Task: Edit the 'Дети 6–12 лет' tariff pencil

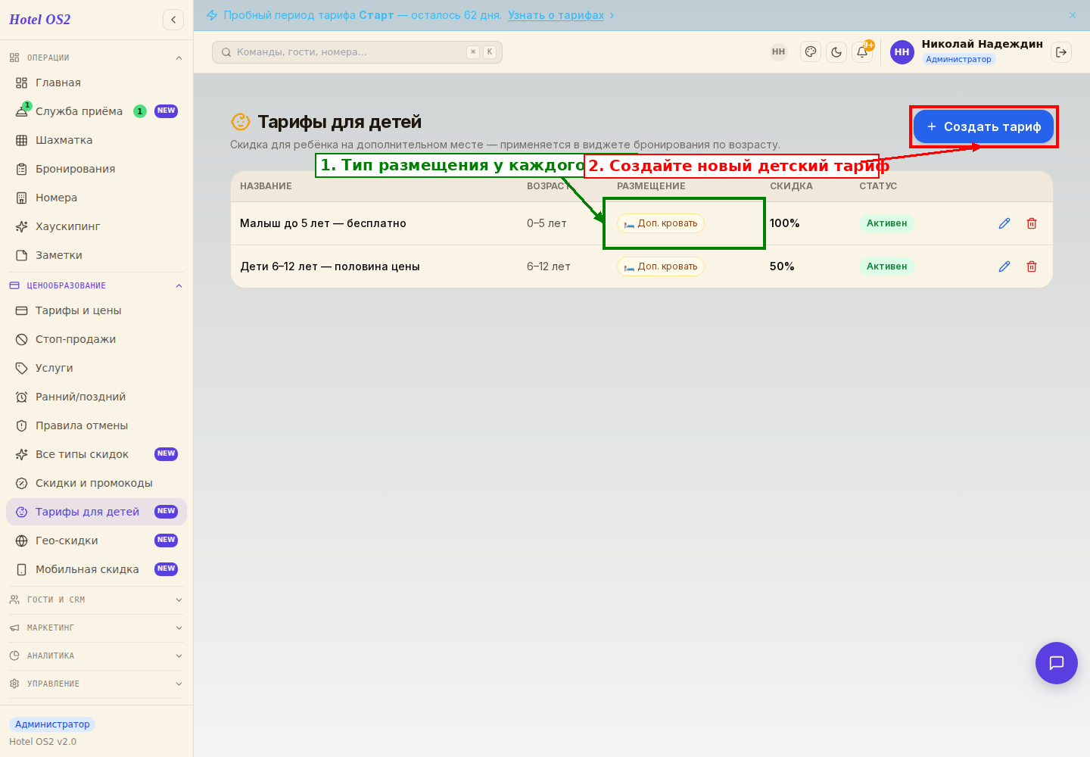Action: (x=1004, y=266)
